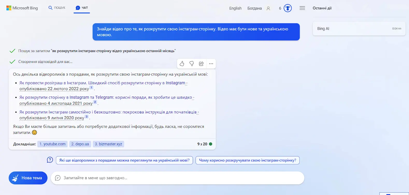
Task: Click citation superscript number 3
Action: click(87, 117)
